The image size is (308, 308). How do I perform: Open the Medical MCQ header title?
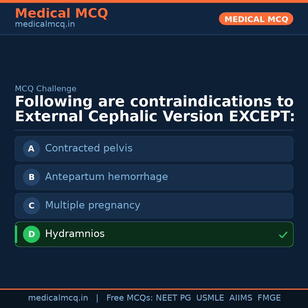(61, 13)
